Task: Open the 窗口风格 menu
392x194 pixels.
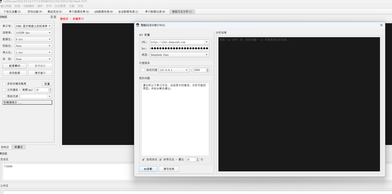Action: point(6,6)
